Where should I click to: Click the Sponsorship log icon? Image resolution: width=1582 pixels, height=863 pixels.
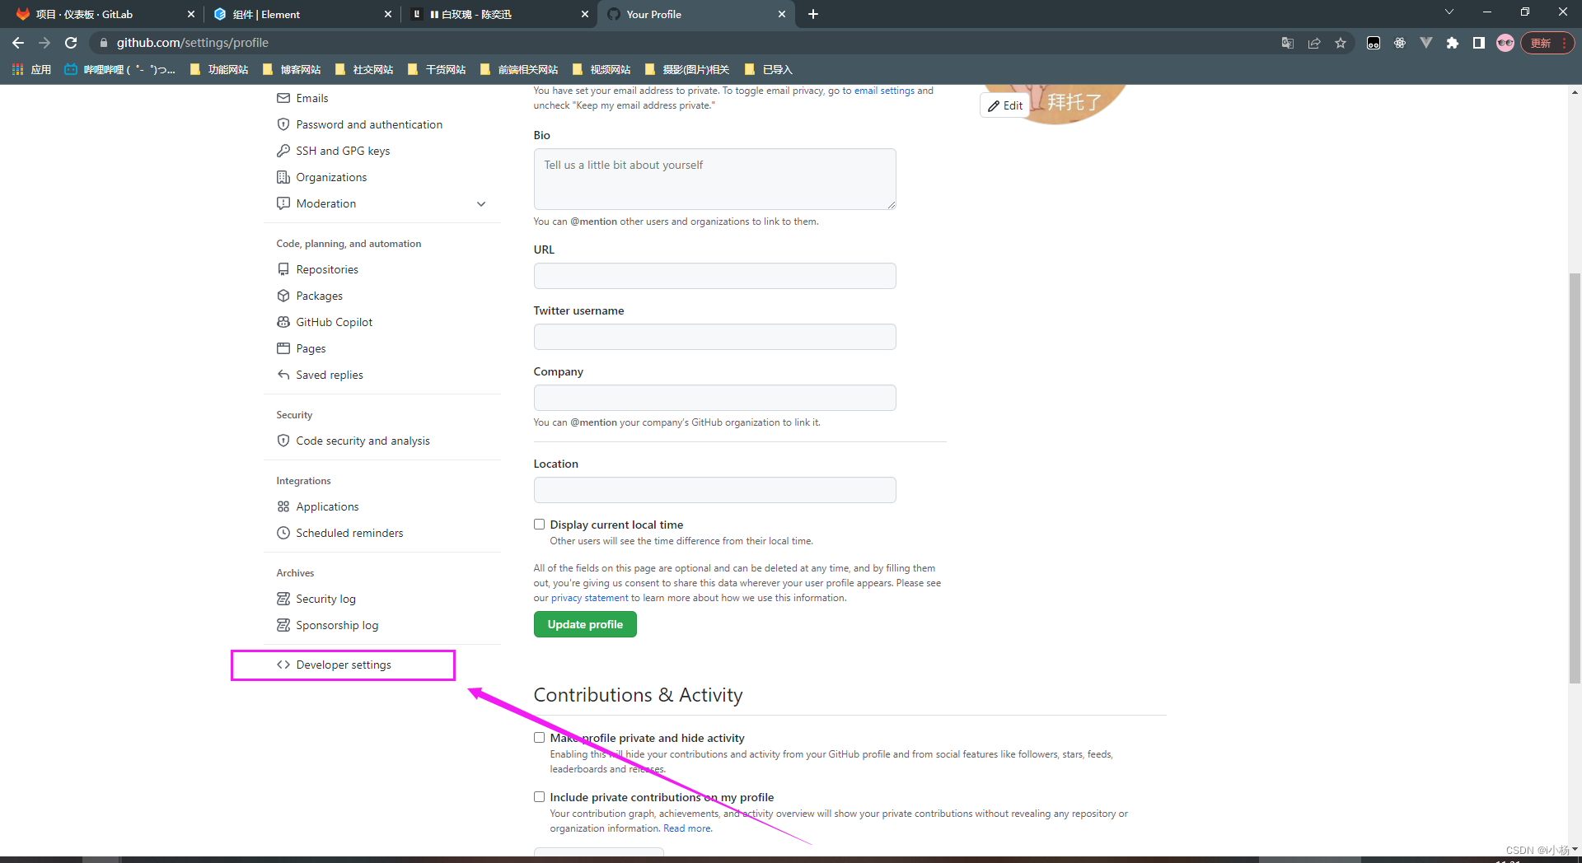click(283, 625)
